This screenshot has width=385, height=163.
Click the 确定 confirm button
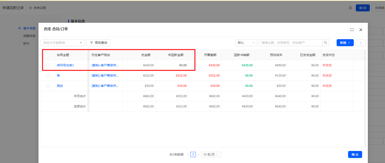click(x=355, y=155)
